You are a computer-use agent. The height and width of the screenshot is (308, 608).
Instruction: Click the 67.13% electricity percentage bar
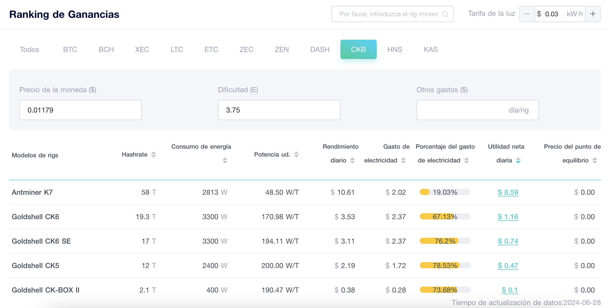(x=445, y=217)
